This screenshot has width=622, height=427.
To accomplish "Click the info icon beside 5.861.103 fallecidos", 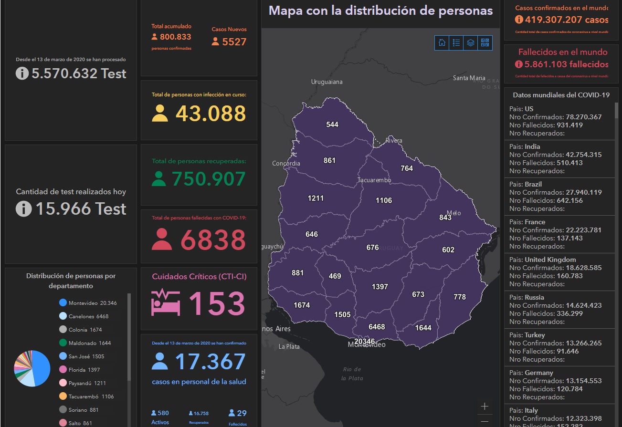I will tap(519, 64).
